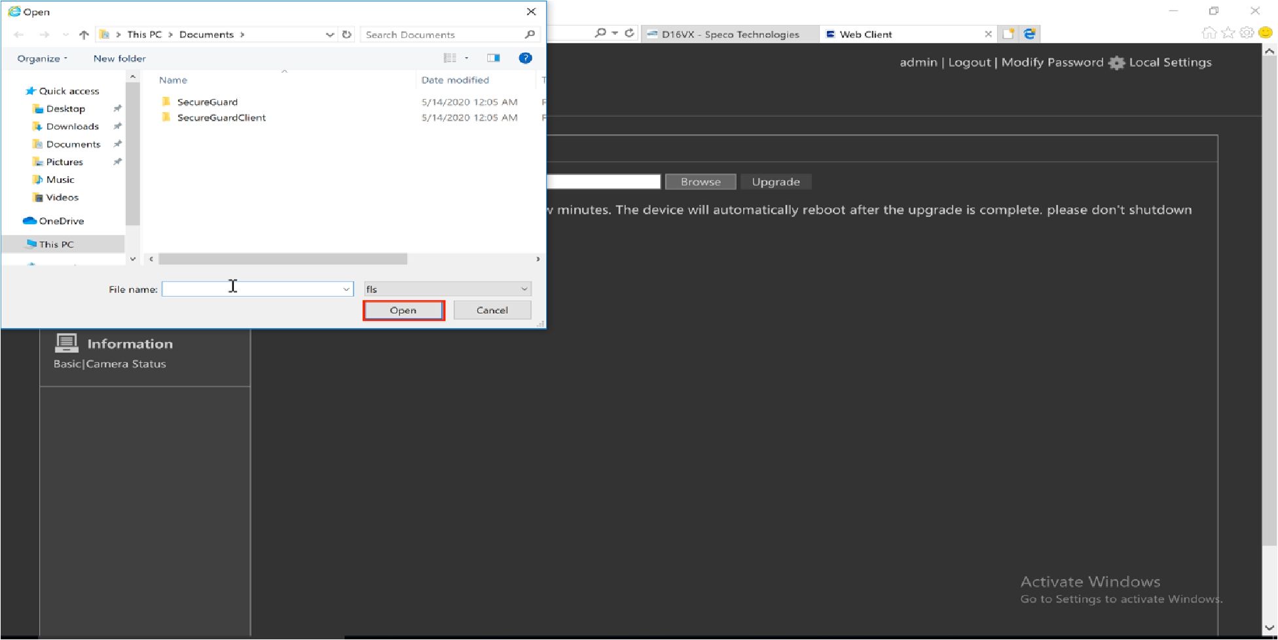The height and width of the screenshot is (640, 1278).
Task: Expand the file type fls dropdown
Action: point(524,289)
